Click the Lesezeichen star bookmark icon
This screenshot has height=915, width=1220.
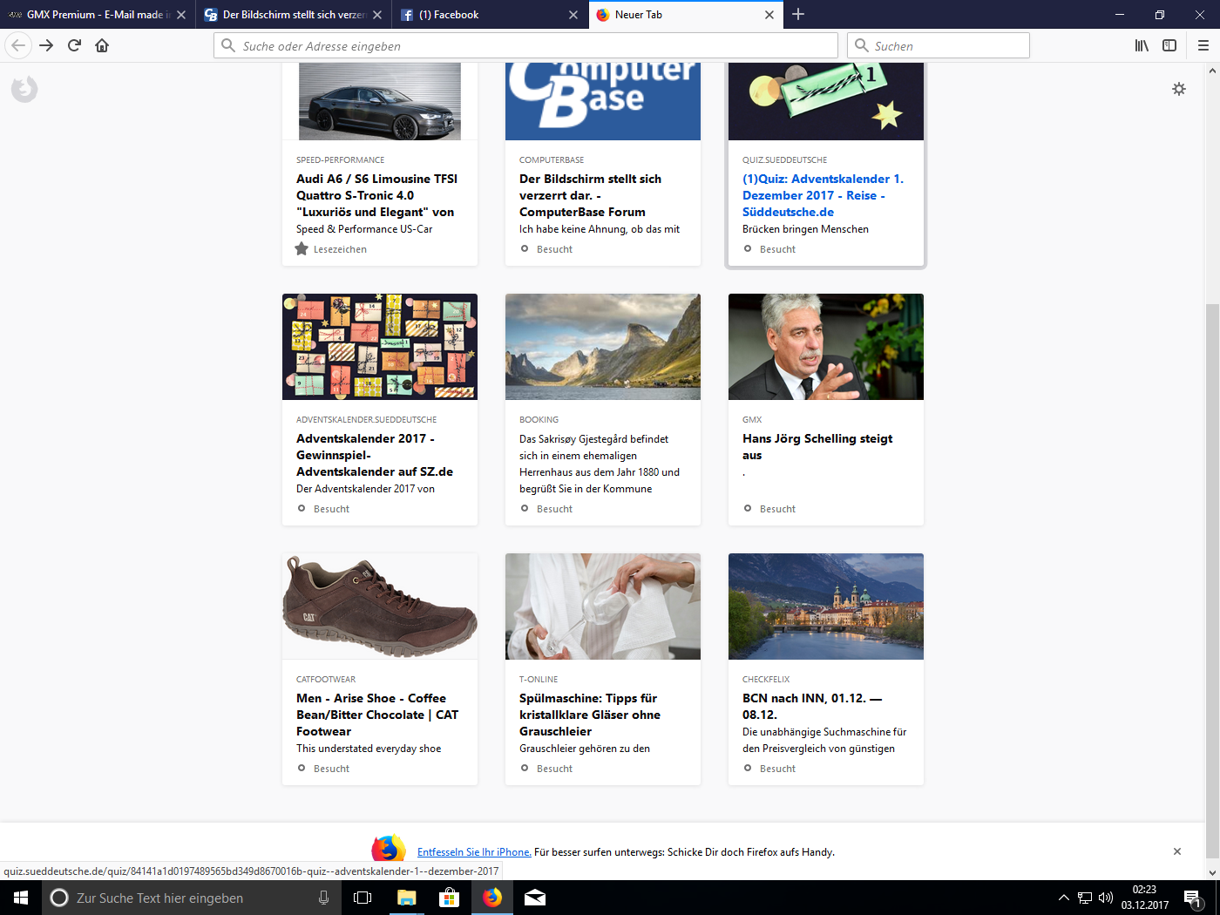(x=302, y=249)
